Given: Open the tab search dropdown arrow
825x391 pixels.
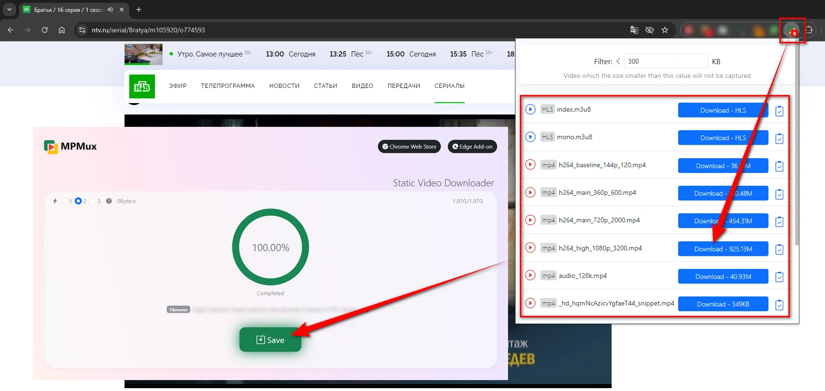Looking at the screenshot, I should click(9, 10).
